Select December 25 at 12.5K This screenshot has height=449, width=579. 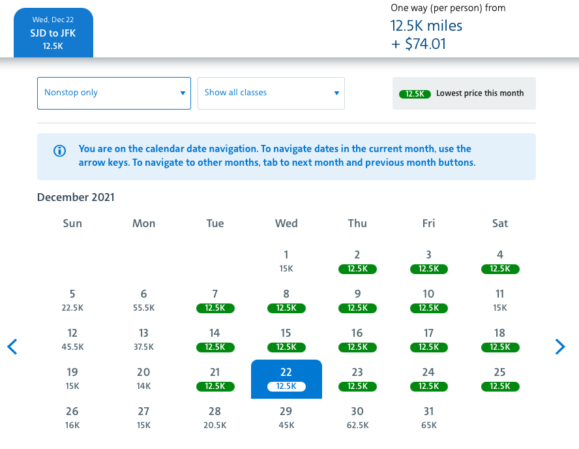click(499, 379)
